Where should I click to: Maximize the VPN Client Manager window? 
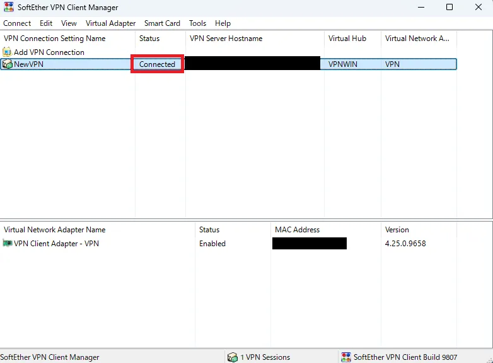pyautogui.click(x=449, y=7)
